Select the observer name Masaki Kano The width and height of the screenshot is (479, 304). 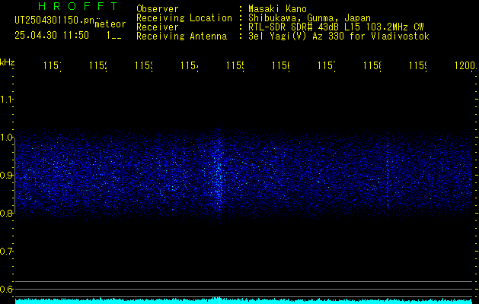tap(277, 9)
